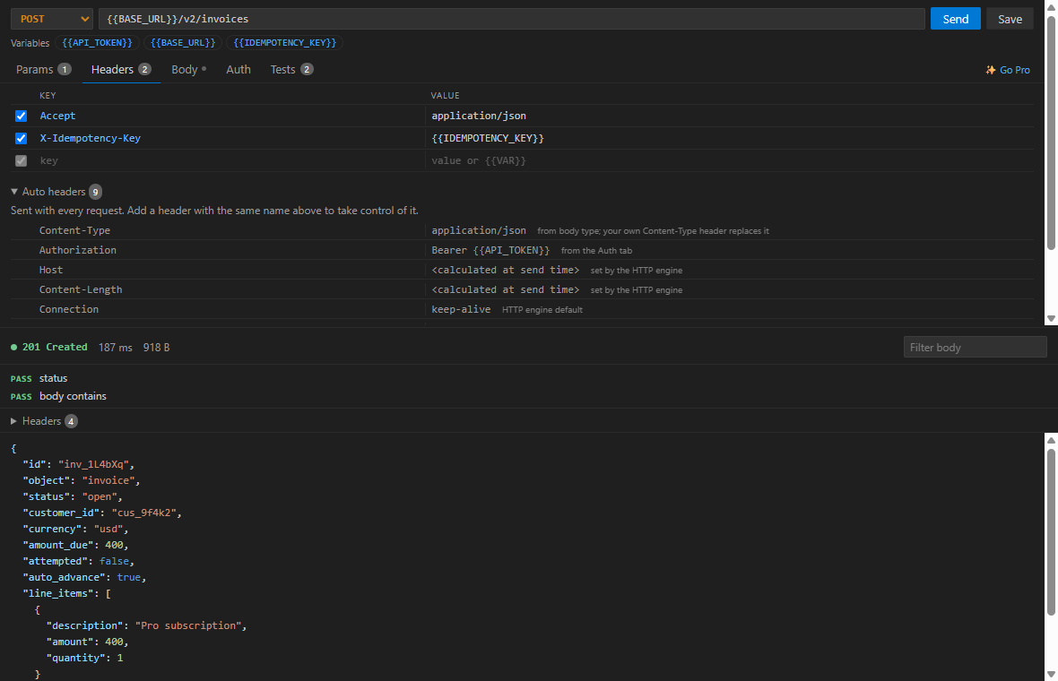Open the Auth tab
Image resolution: width=1058 pixels, height=681 pixels.
tap(238, 70)
